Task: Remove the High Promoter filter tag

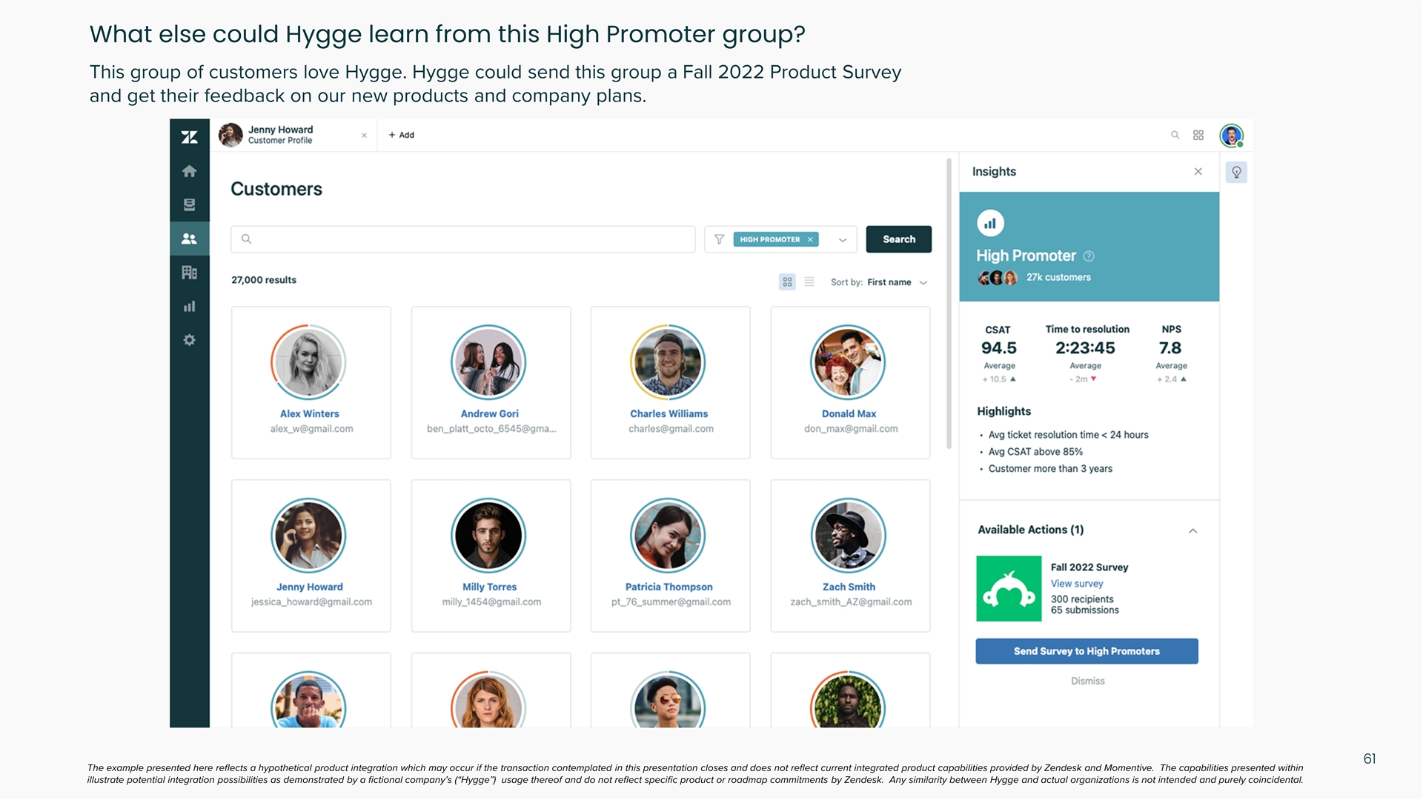Action: coord(810,239)
